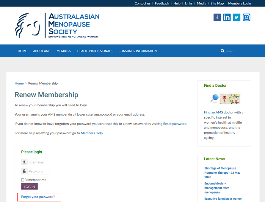This screenshot has height=202, width=265.
Task: Click the user icon beside Username
Action: 24,162
